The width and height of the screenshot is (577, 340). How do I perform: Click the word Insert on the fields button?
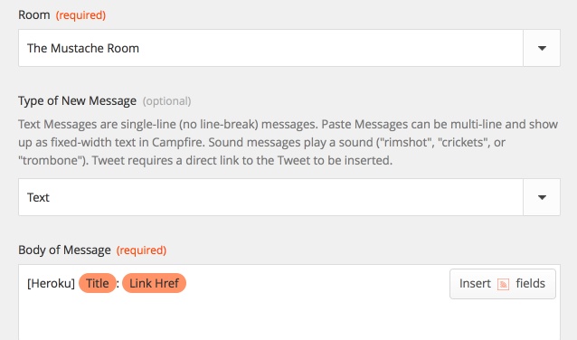[x=475, y=284]
